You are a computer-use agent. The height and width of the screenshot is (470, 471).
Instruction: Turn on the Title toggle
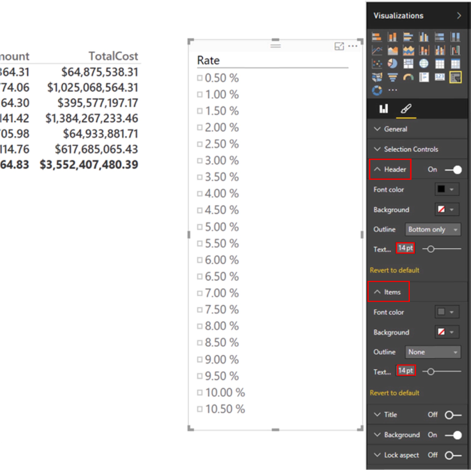click(453, 415)
